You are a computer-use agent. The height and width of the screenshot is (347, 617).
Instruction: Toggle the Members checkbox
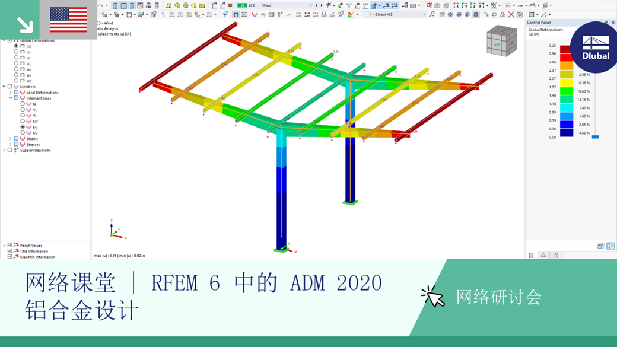pyautogui.click(x=10, y=87)
